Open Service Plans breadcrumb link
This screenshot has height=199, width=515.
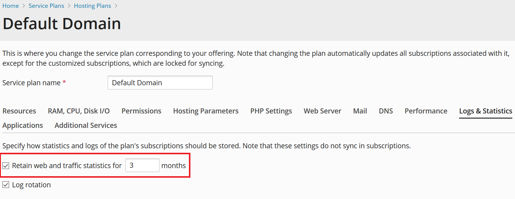pos(46,6)
